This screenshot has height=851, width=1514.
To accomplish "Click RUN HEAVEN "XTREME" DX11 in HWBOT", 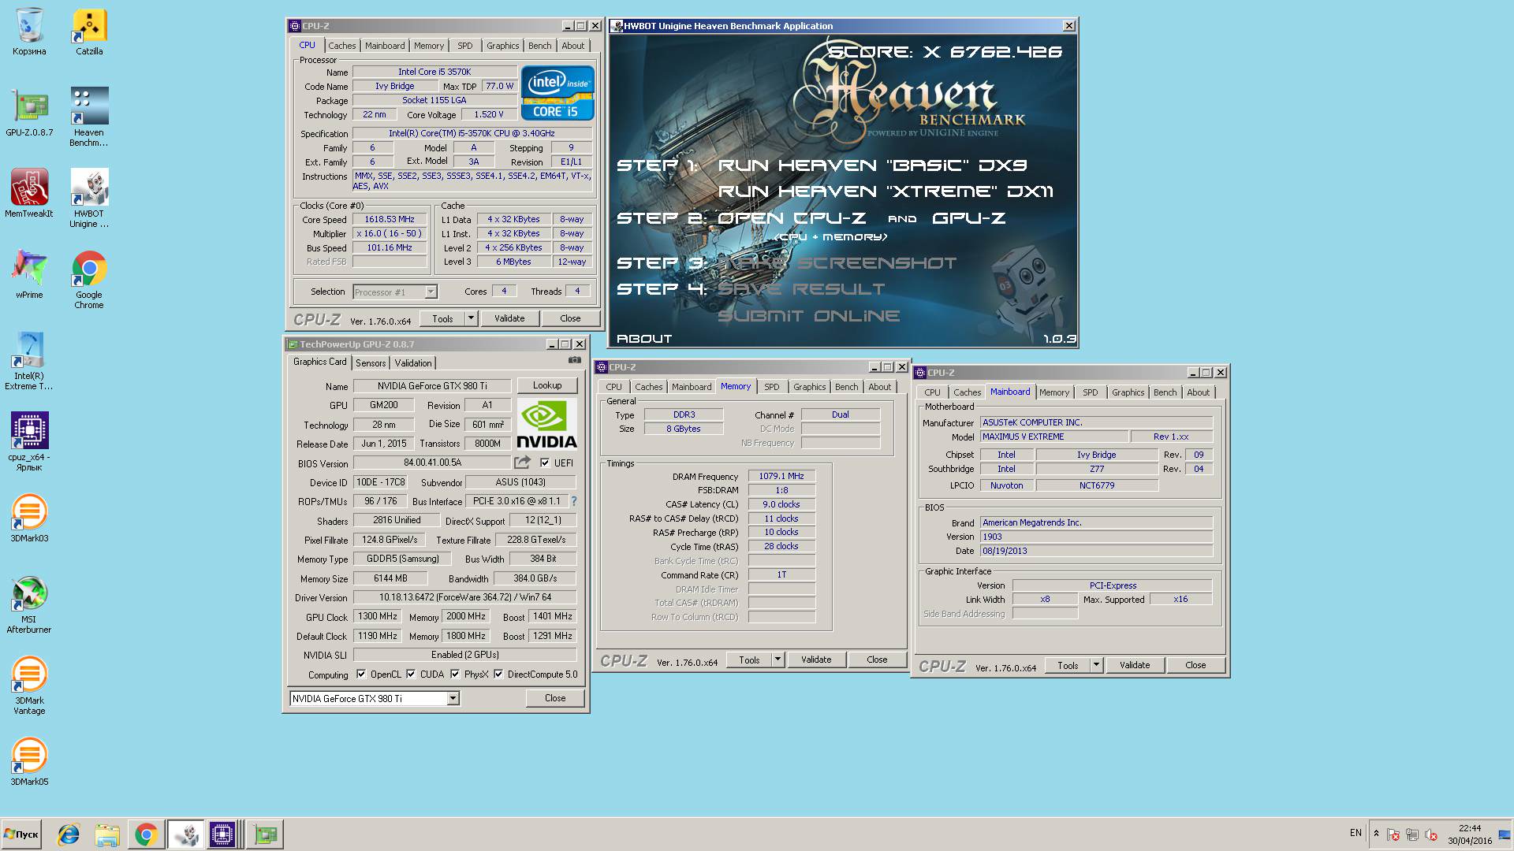I will click(x=886, y=191).
